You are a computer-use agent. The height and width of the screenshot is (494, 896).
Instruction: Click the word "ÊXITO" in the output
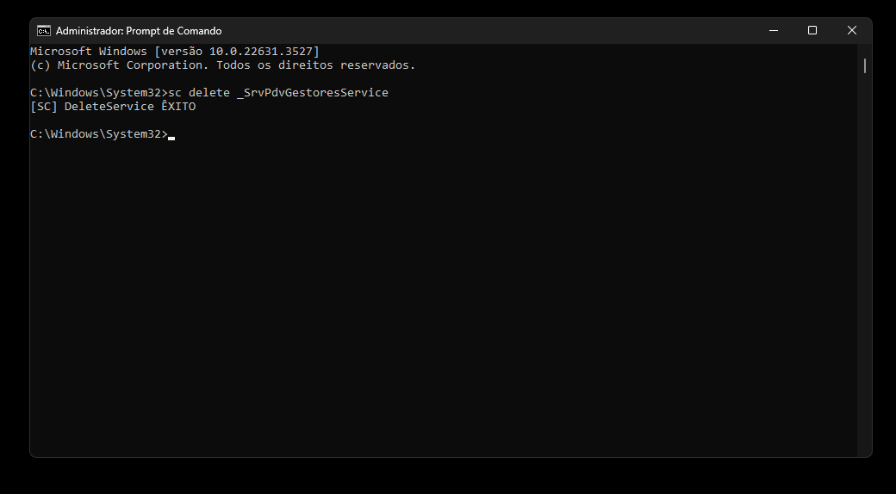[x=178, y=107]
